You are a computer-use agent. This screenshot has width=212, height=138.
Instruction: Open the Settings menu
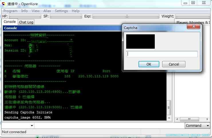[x=61, y=11]
